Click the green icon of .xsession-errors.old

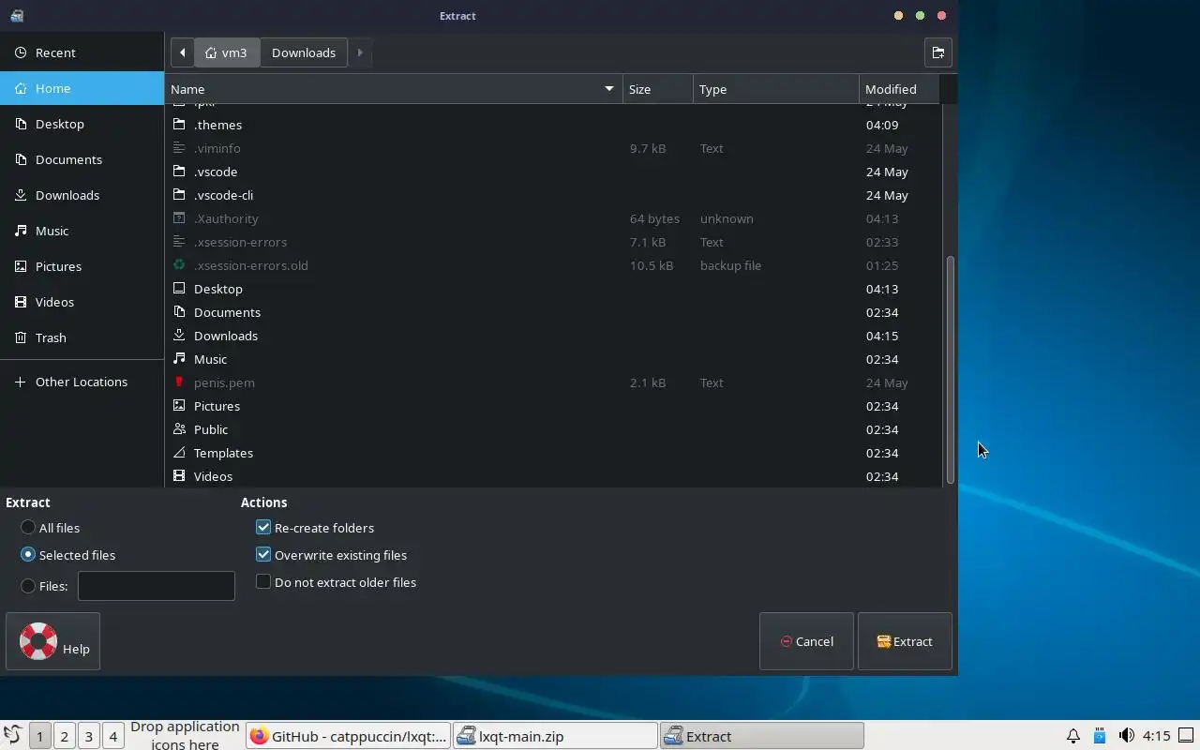(x=179, y=265)
